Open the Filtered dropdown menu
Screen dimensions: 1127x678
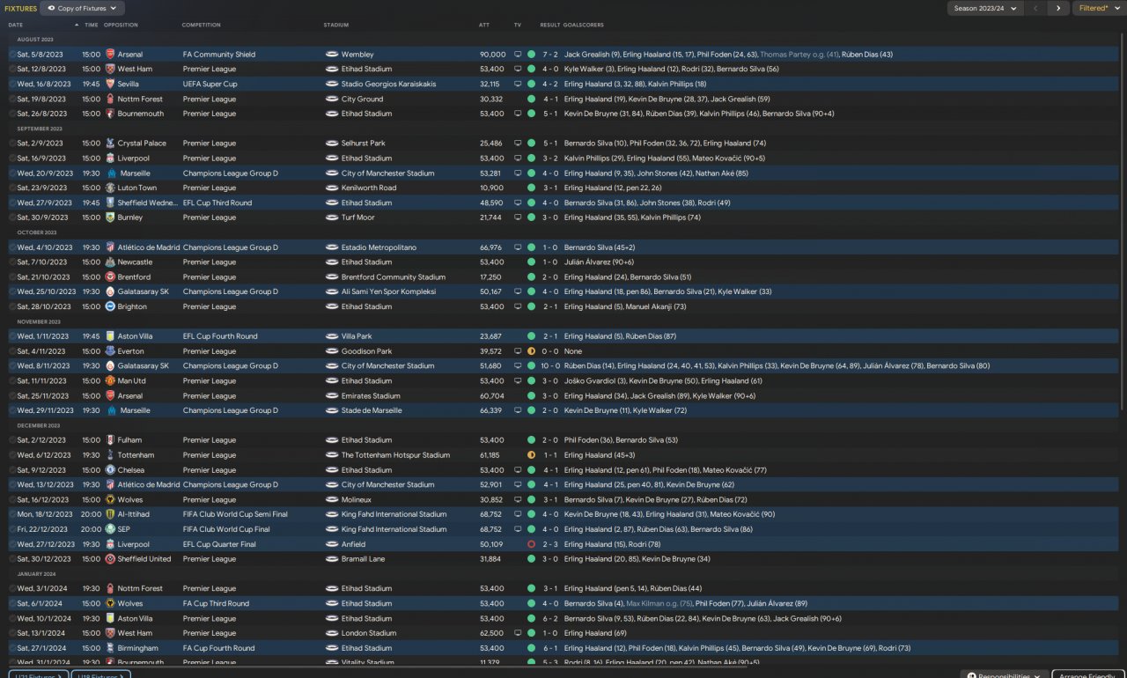click(x=1100, y=8)
